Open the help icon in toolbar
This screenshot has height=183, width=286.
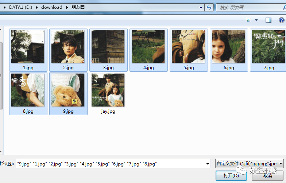click(282, 20)
